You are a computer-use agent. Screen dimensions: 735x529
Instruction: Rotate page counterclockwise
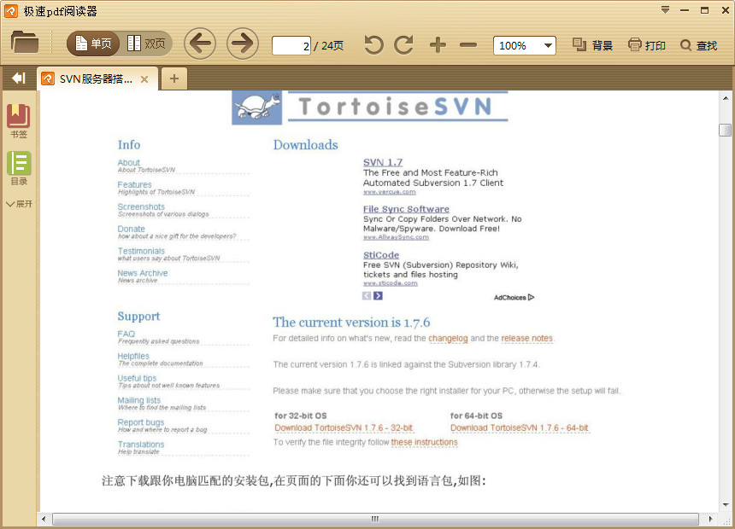coord(373,45)
